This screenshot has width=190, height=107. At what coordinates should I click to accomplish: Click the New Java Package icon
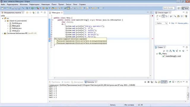tap(43, 8)
